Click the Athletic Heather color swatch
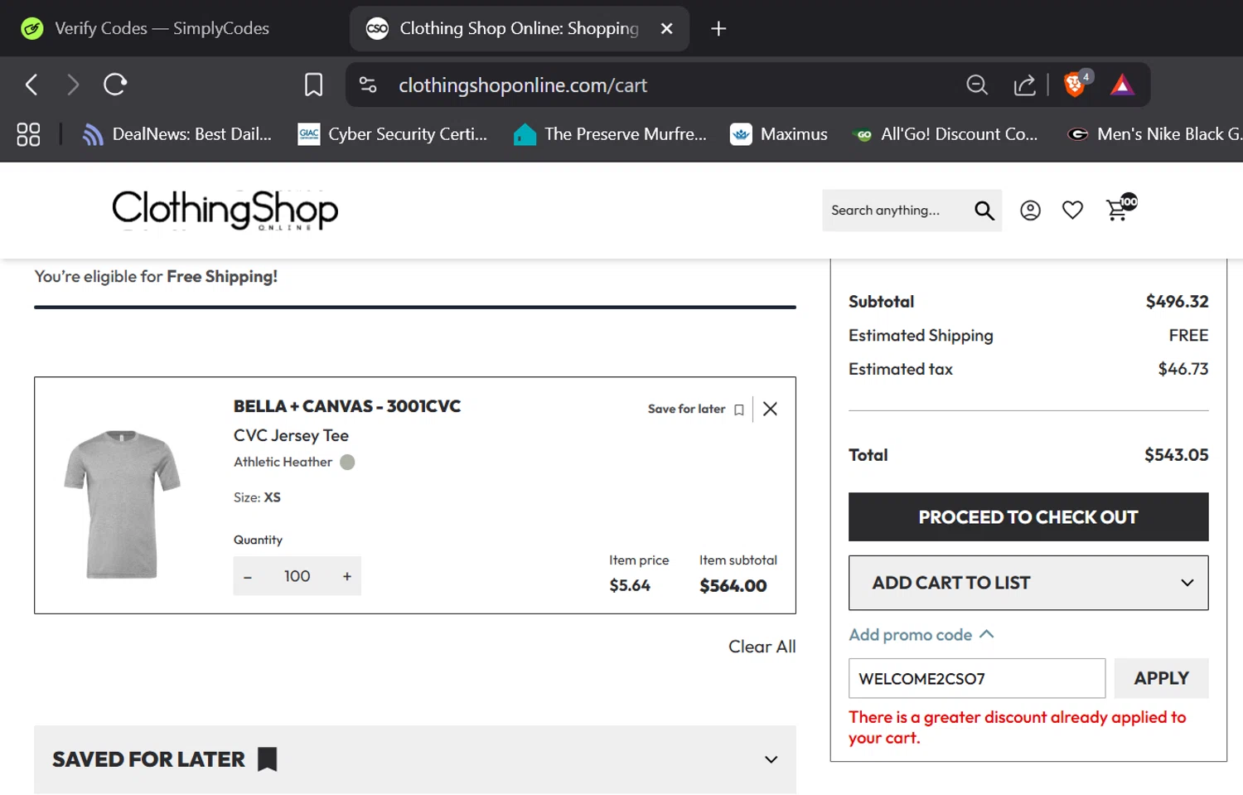This screenshot has height=795, width=1243. click(x=347, y=462)
